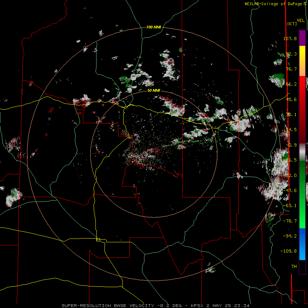Click the -63.1 velocity scale value
The width and height of the screenshot is (308, 308).
point(290,206)
